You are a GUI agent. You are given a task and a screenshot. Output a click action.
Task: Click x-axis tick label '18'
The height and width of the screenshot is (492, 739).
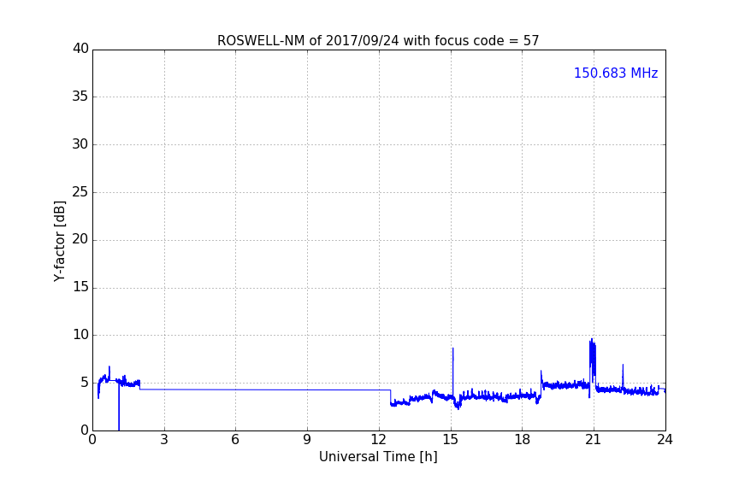[x=523, y=440]
